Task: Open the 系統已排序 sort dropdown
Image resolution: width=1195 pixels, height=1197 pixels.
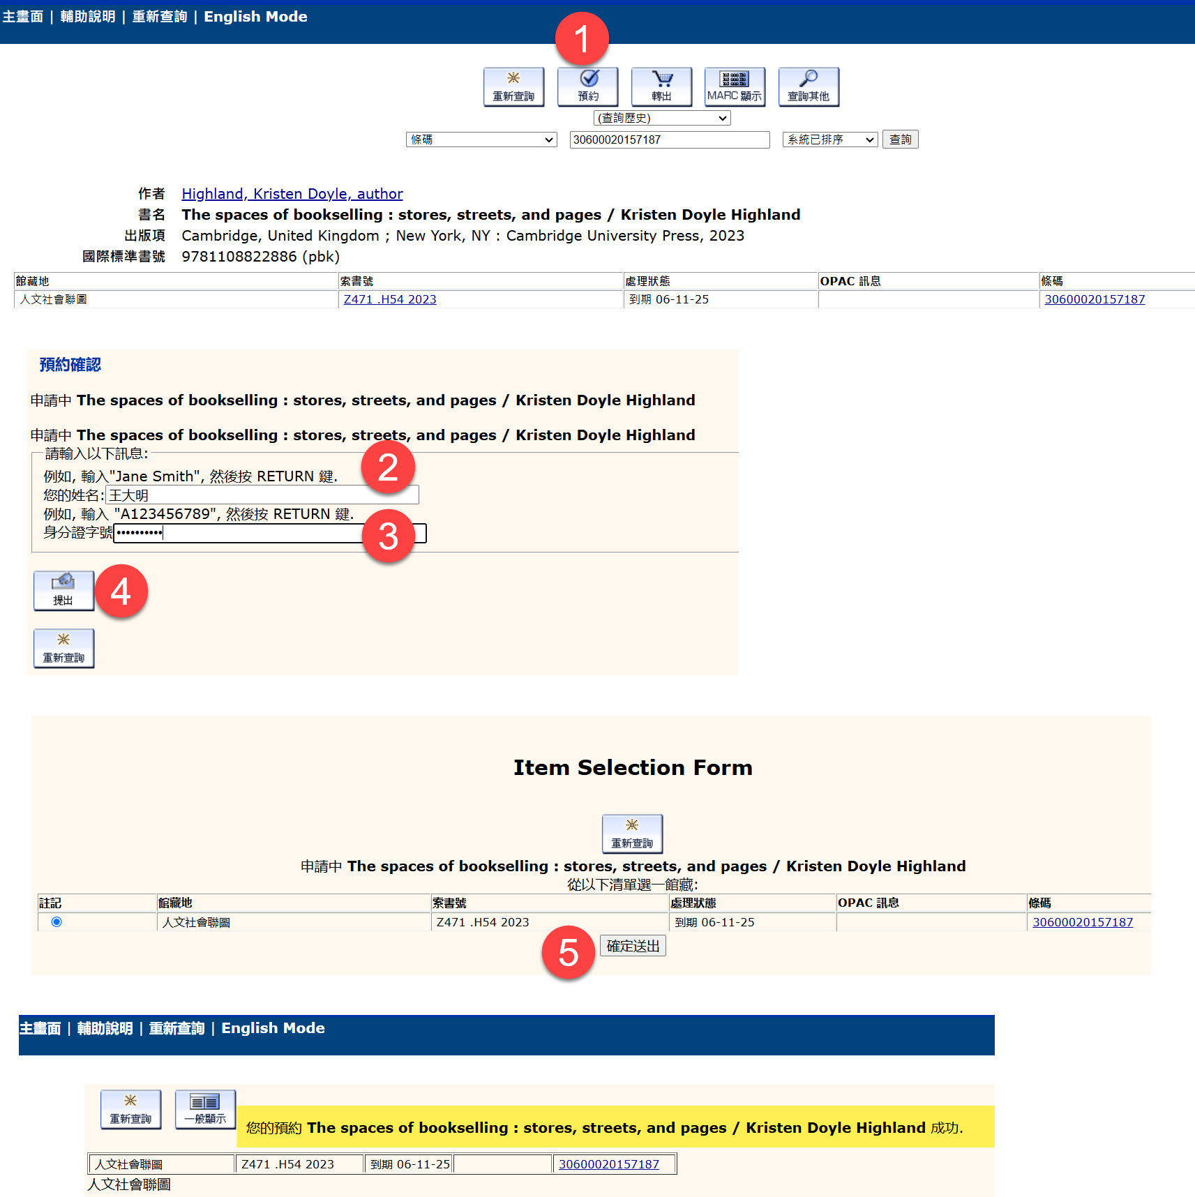Action: 829,140
